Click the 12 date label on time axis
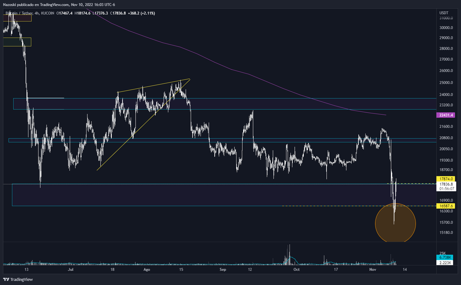The height and width of the screenshot is (285, 461). click(250, 270)
